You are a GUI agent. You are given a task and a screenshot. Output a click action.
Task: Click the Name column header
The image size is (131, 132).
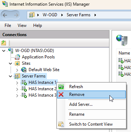[124, 53]
